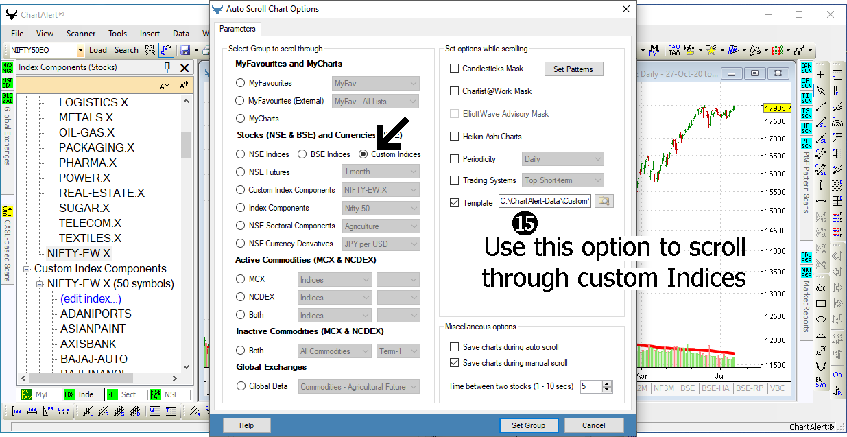Select the MyFavourites radio button

coord(240,83)
